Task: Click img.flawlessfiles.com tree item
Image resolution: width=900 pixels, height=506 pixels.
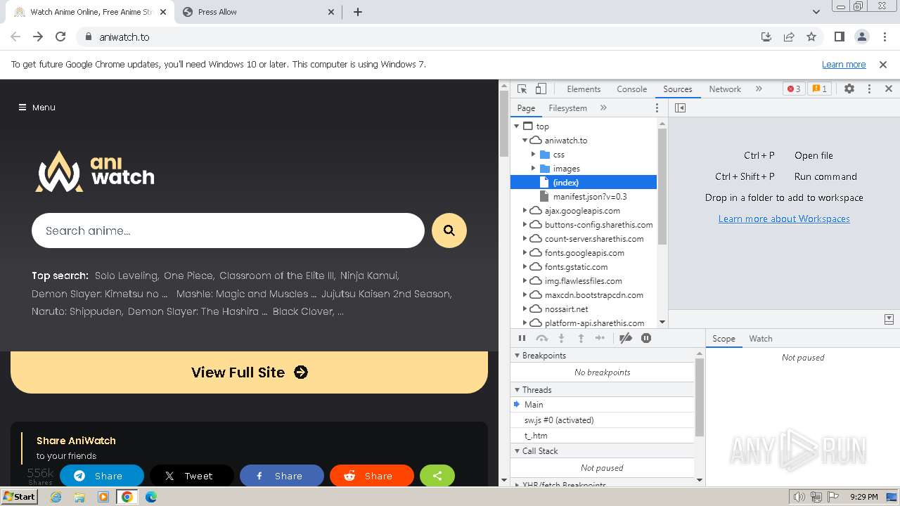Action: [584, 281]
